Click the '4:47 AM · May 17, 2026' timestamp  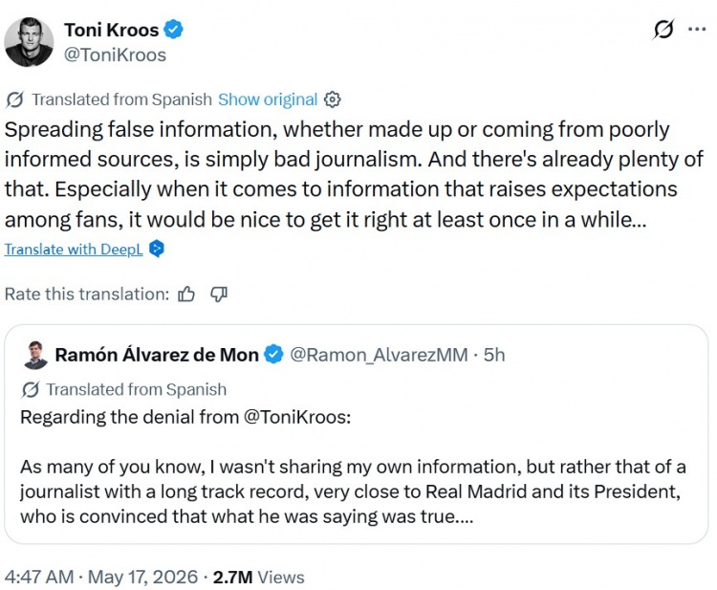click(x=101, y=578)
